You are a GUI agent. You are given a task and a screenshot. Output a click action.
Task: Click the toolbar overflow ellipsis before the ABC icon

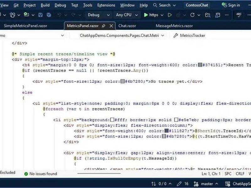227,15
